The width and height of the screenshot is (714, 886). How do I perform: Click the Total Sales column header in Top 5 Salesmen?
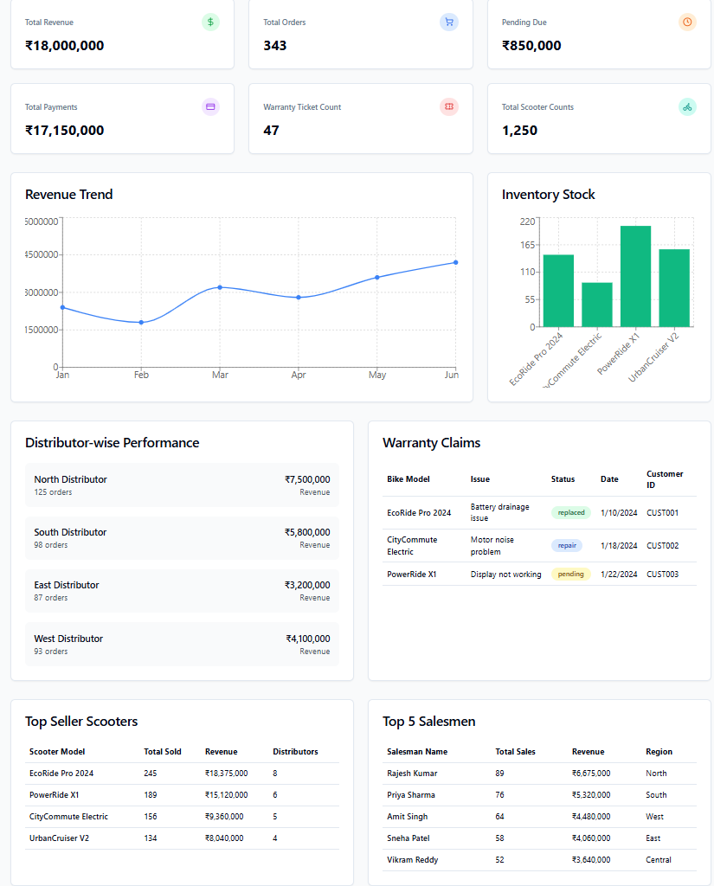(x=515, y=752)
